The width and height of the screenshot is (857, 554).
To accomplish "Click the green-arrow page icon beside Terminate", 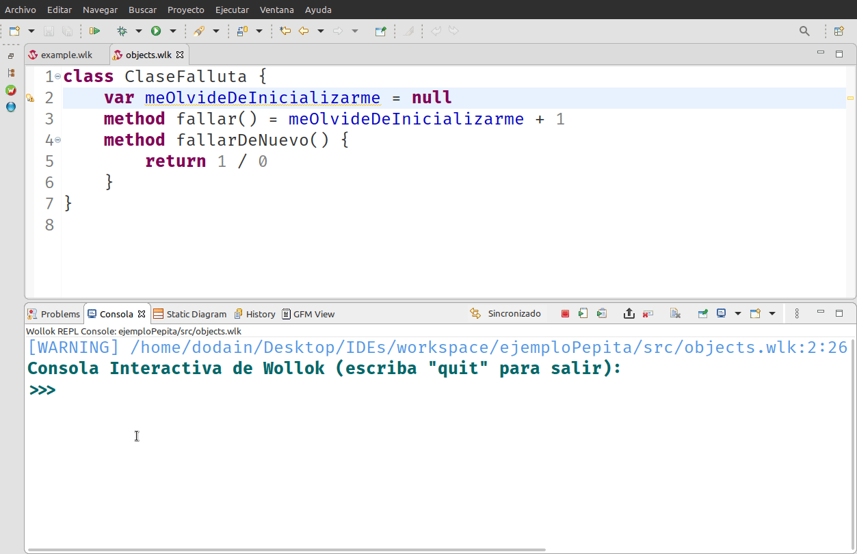I will [x=583, y=314].
